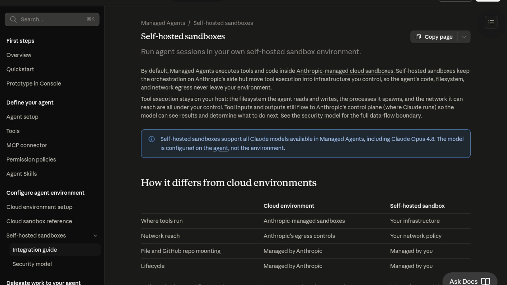Screen dimensions: 507x285
Task: Click the search magnifier icon
Action: pos(13,19)
